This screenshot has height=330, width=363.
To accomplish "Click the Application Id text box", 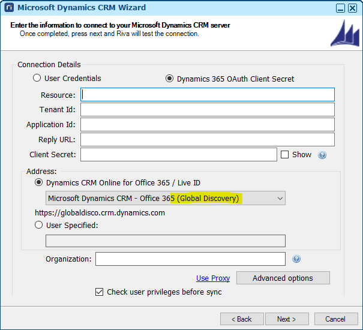I will (208, 124).
